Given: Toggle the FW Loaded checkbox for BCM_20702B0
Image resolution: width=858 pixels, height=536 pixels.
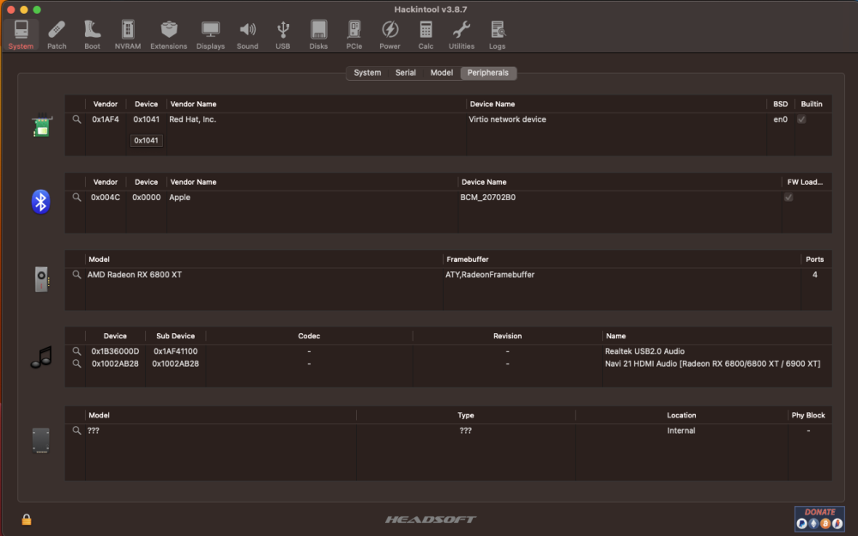Looking at the screenshot, I should pyautogui.click(x=789, y=198).
